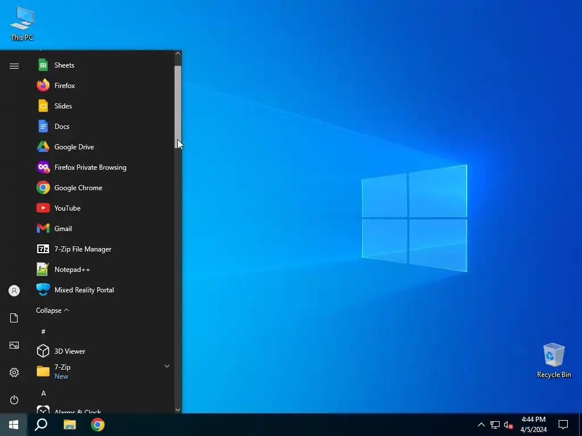Open Documents from the Start sidebar

coord(14,318)
